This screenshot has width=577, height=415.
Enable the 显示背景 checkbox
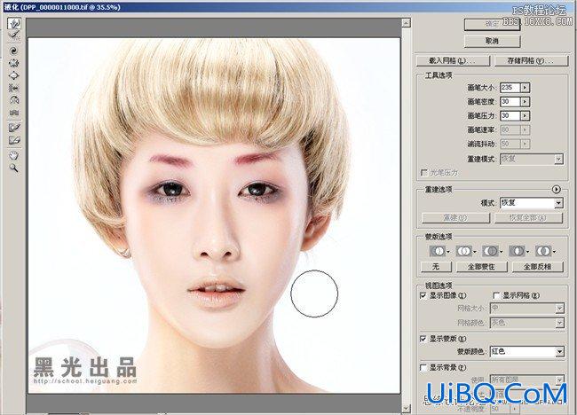[423, 367]
